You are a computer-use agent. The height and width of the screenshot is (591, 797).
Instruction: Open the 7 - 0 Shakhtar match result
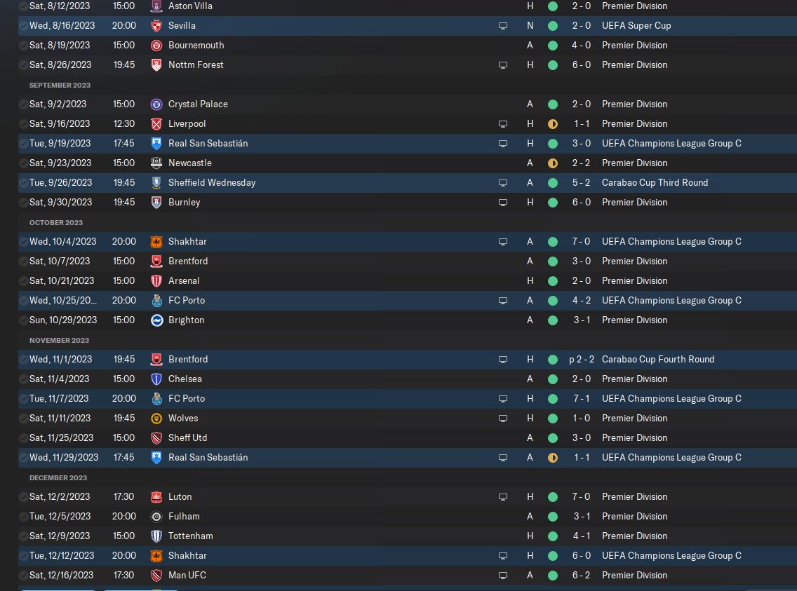tap(581, 242)
